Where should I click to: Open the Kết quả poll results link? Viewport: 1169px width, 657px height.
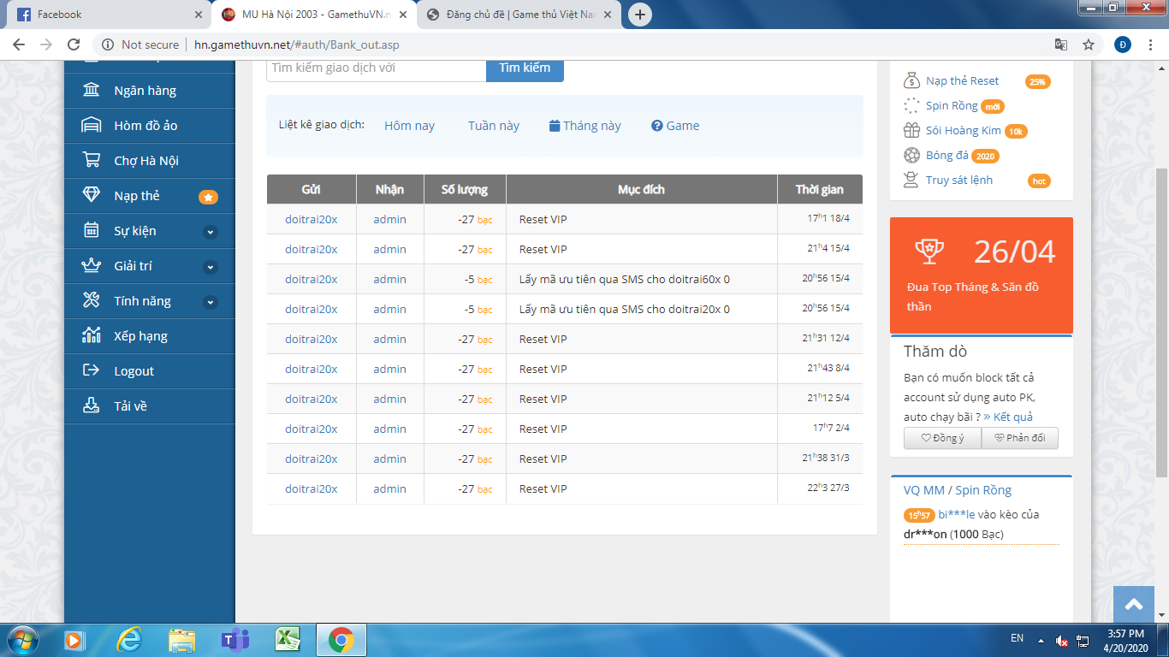pyautogui.click(x=1007, y=417)
